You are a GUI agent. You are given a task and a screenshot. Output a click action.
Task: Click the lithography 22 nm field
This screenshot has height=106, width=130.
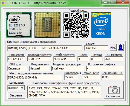click(71, 77)
